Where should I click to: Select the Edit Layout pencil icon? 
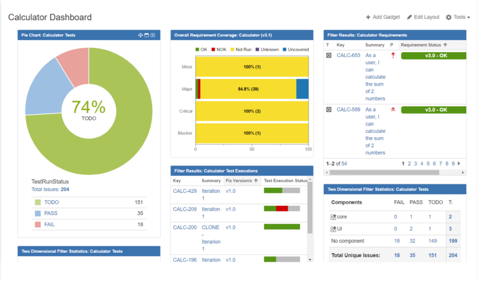tap(409, 17)
